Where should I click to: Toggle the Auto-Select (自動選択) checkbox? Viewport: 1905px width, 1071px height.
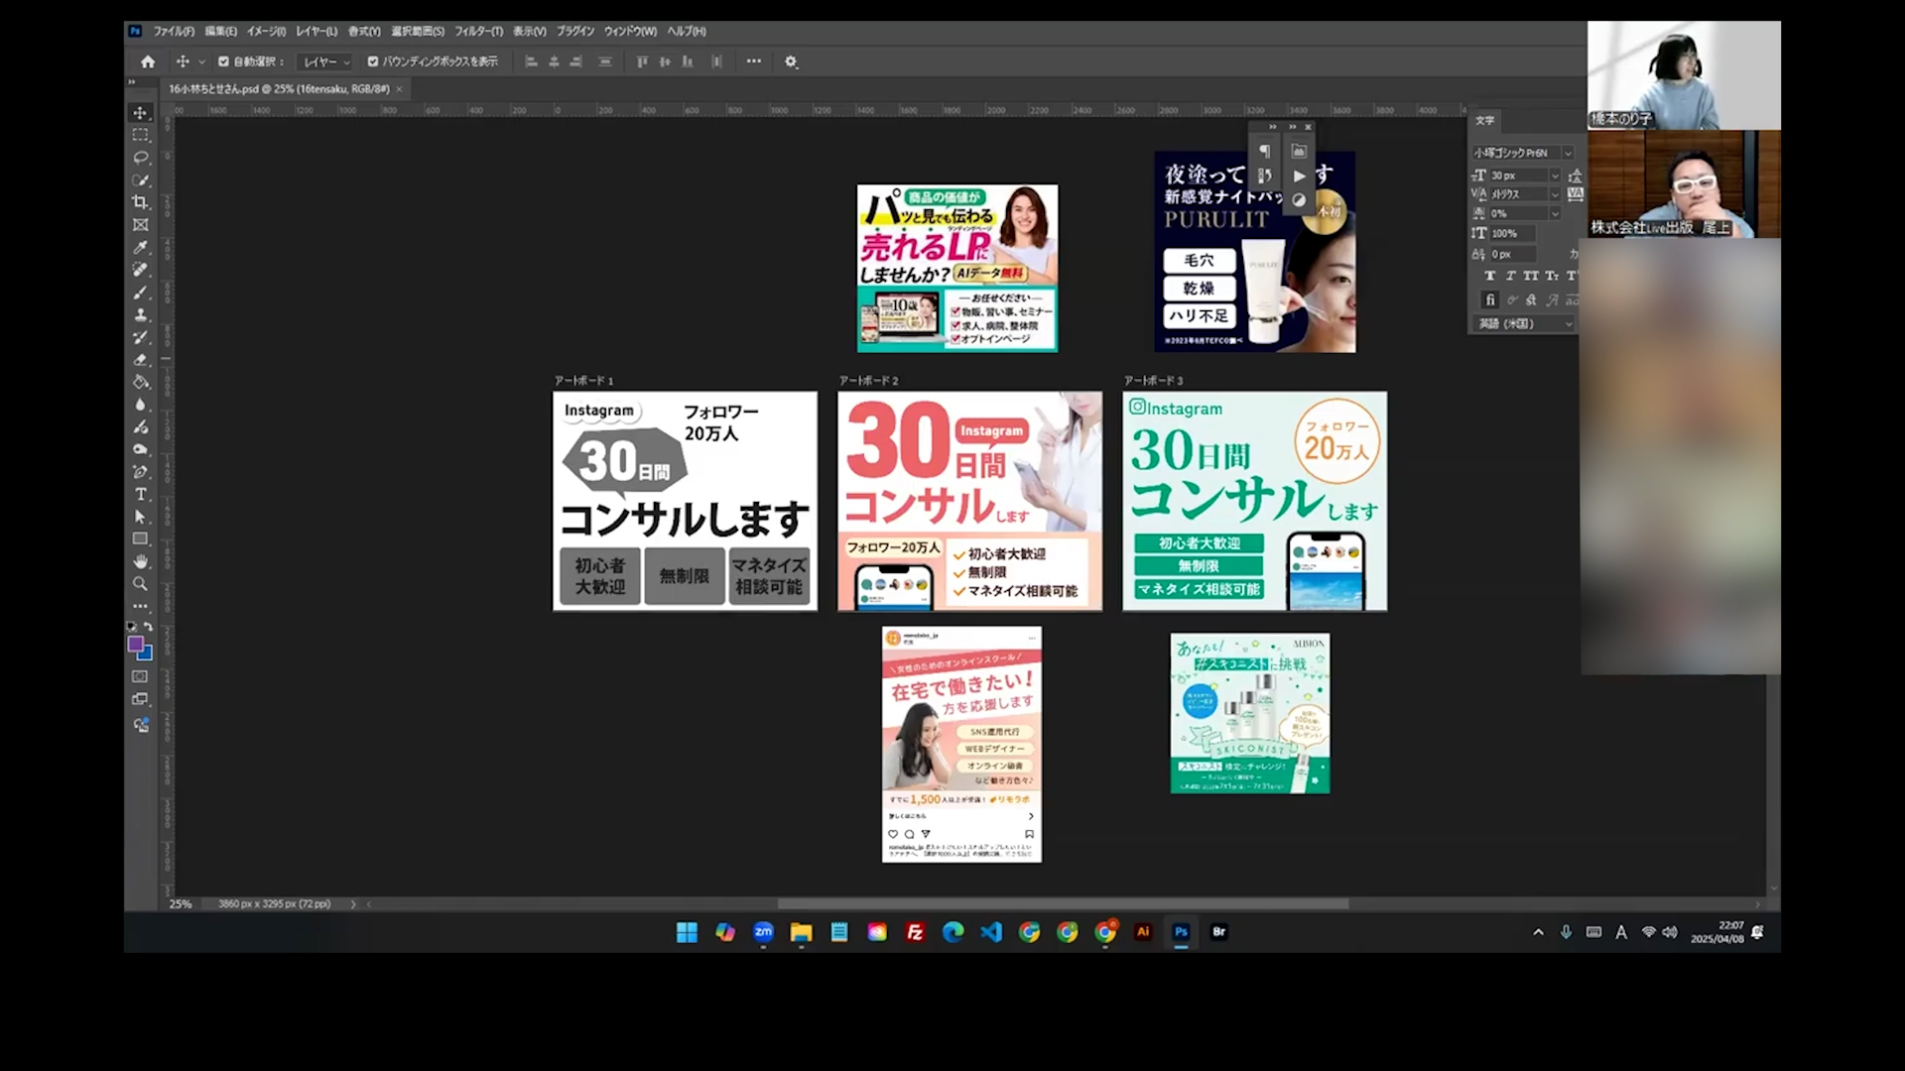pyautogui.click(x=223, y=61)
